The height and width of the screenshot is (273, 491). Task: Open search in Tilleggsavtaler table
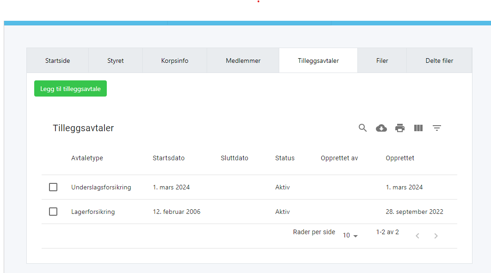[363, 128]
